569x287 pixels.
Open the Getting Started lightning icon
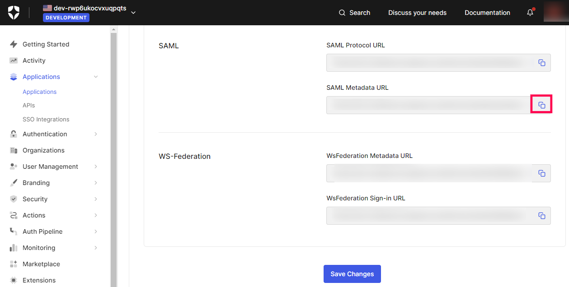point(14,44)
